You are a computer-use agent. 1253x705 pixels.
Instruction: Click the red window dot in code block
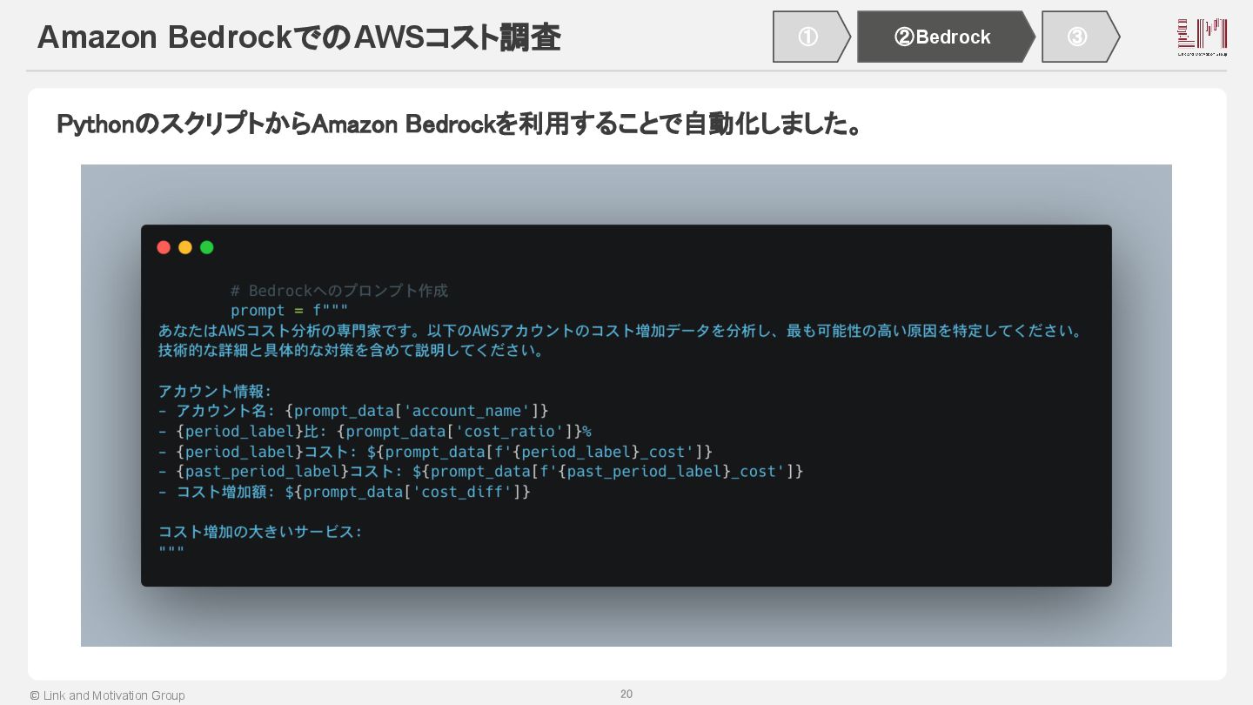pos(164,247)
